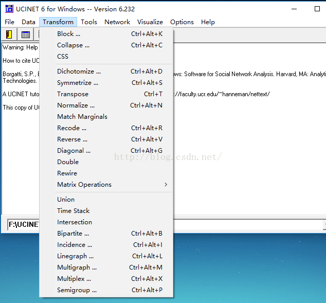326x303 pixels.
Task: Choose Recode menu entry
Action: click(106, 128)
